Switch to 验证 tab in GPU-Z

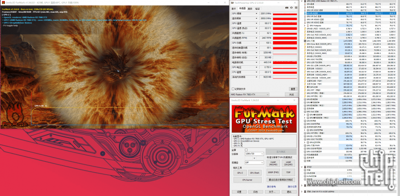(258, 9)
